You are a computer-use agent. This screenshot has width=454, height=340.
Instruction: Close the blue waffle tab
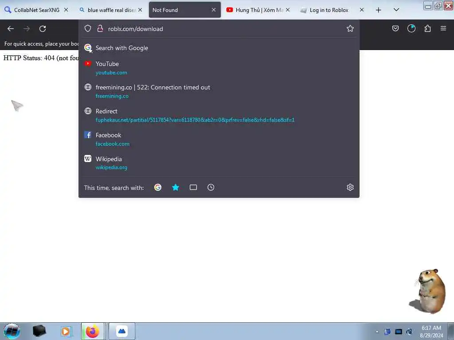click(x=140, y=10)
